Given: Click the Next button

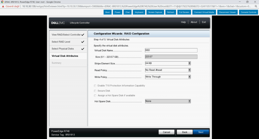Looking at the screenshot, I should tap(201, 132).
